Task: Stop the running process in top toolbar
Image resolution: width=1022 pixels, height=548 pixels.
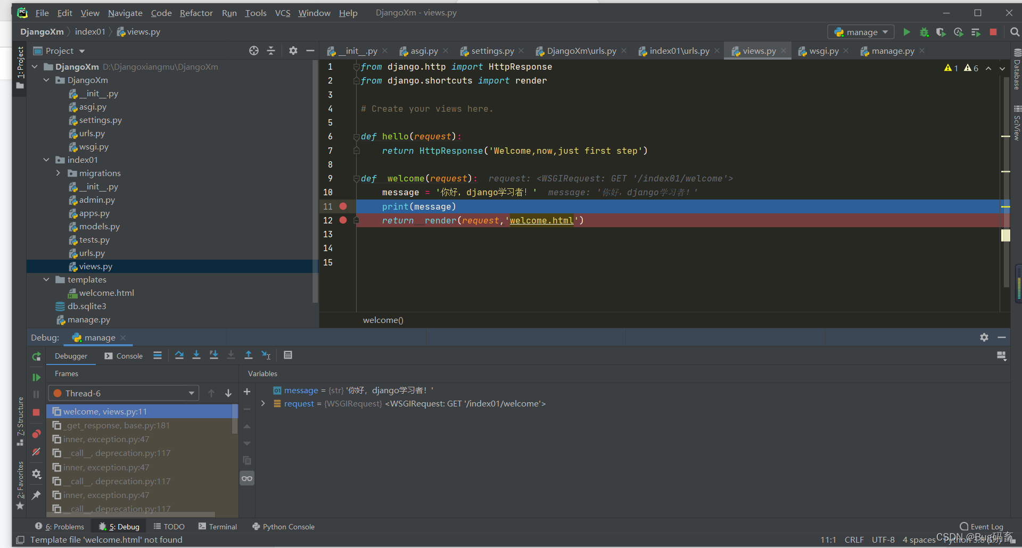Action: (x=993, y=32)
